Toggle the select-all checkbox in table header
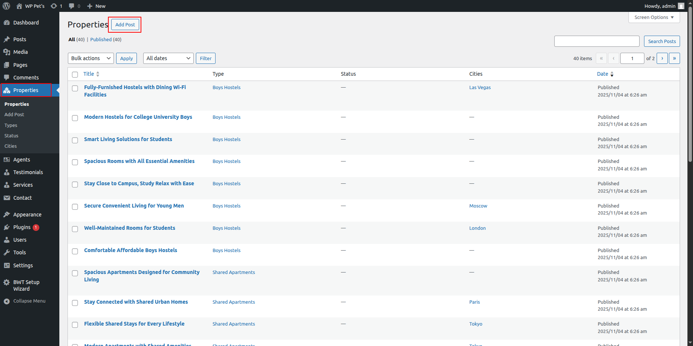This screenshot has height=346, width=693. tap(75, 74)
